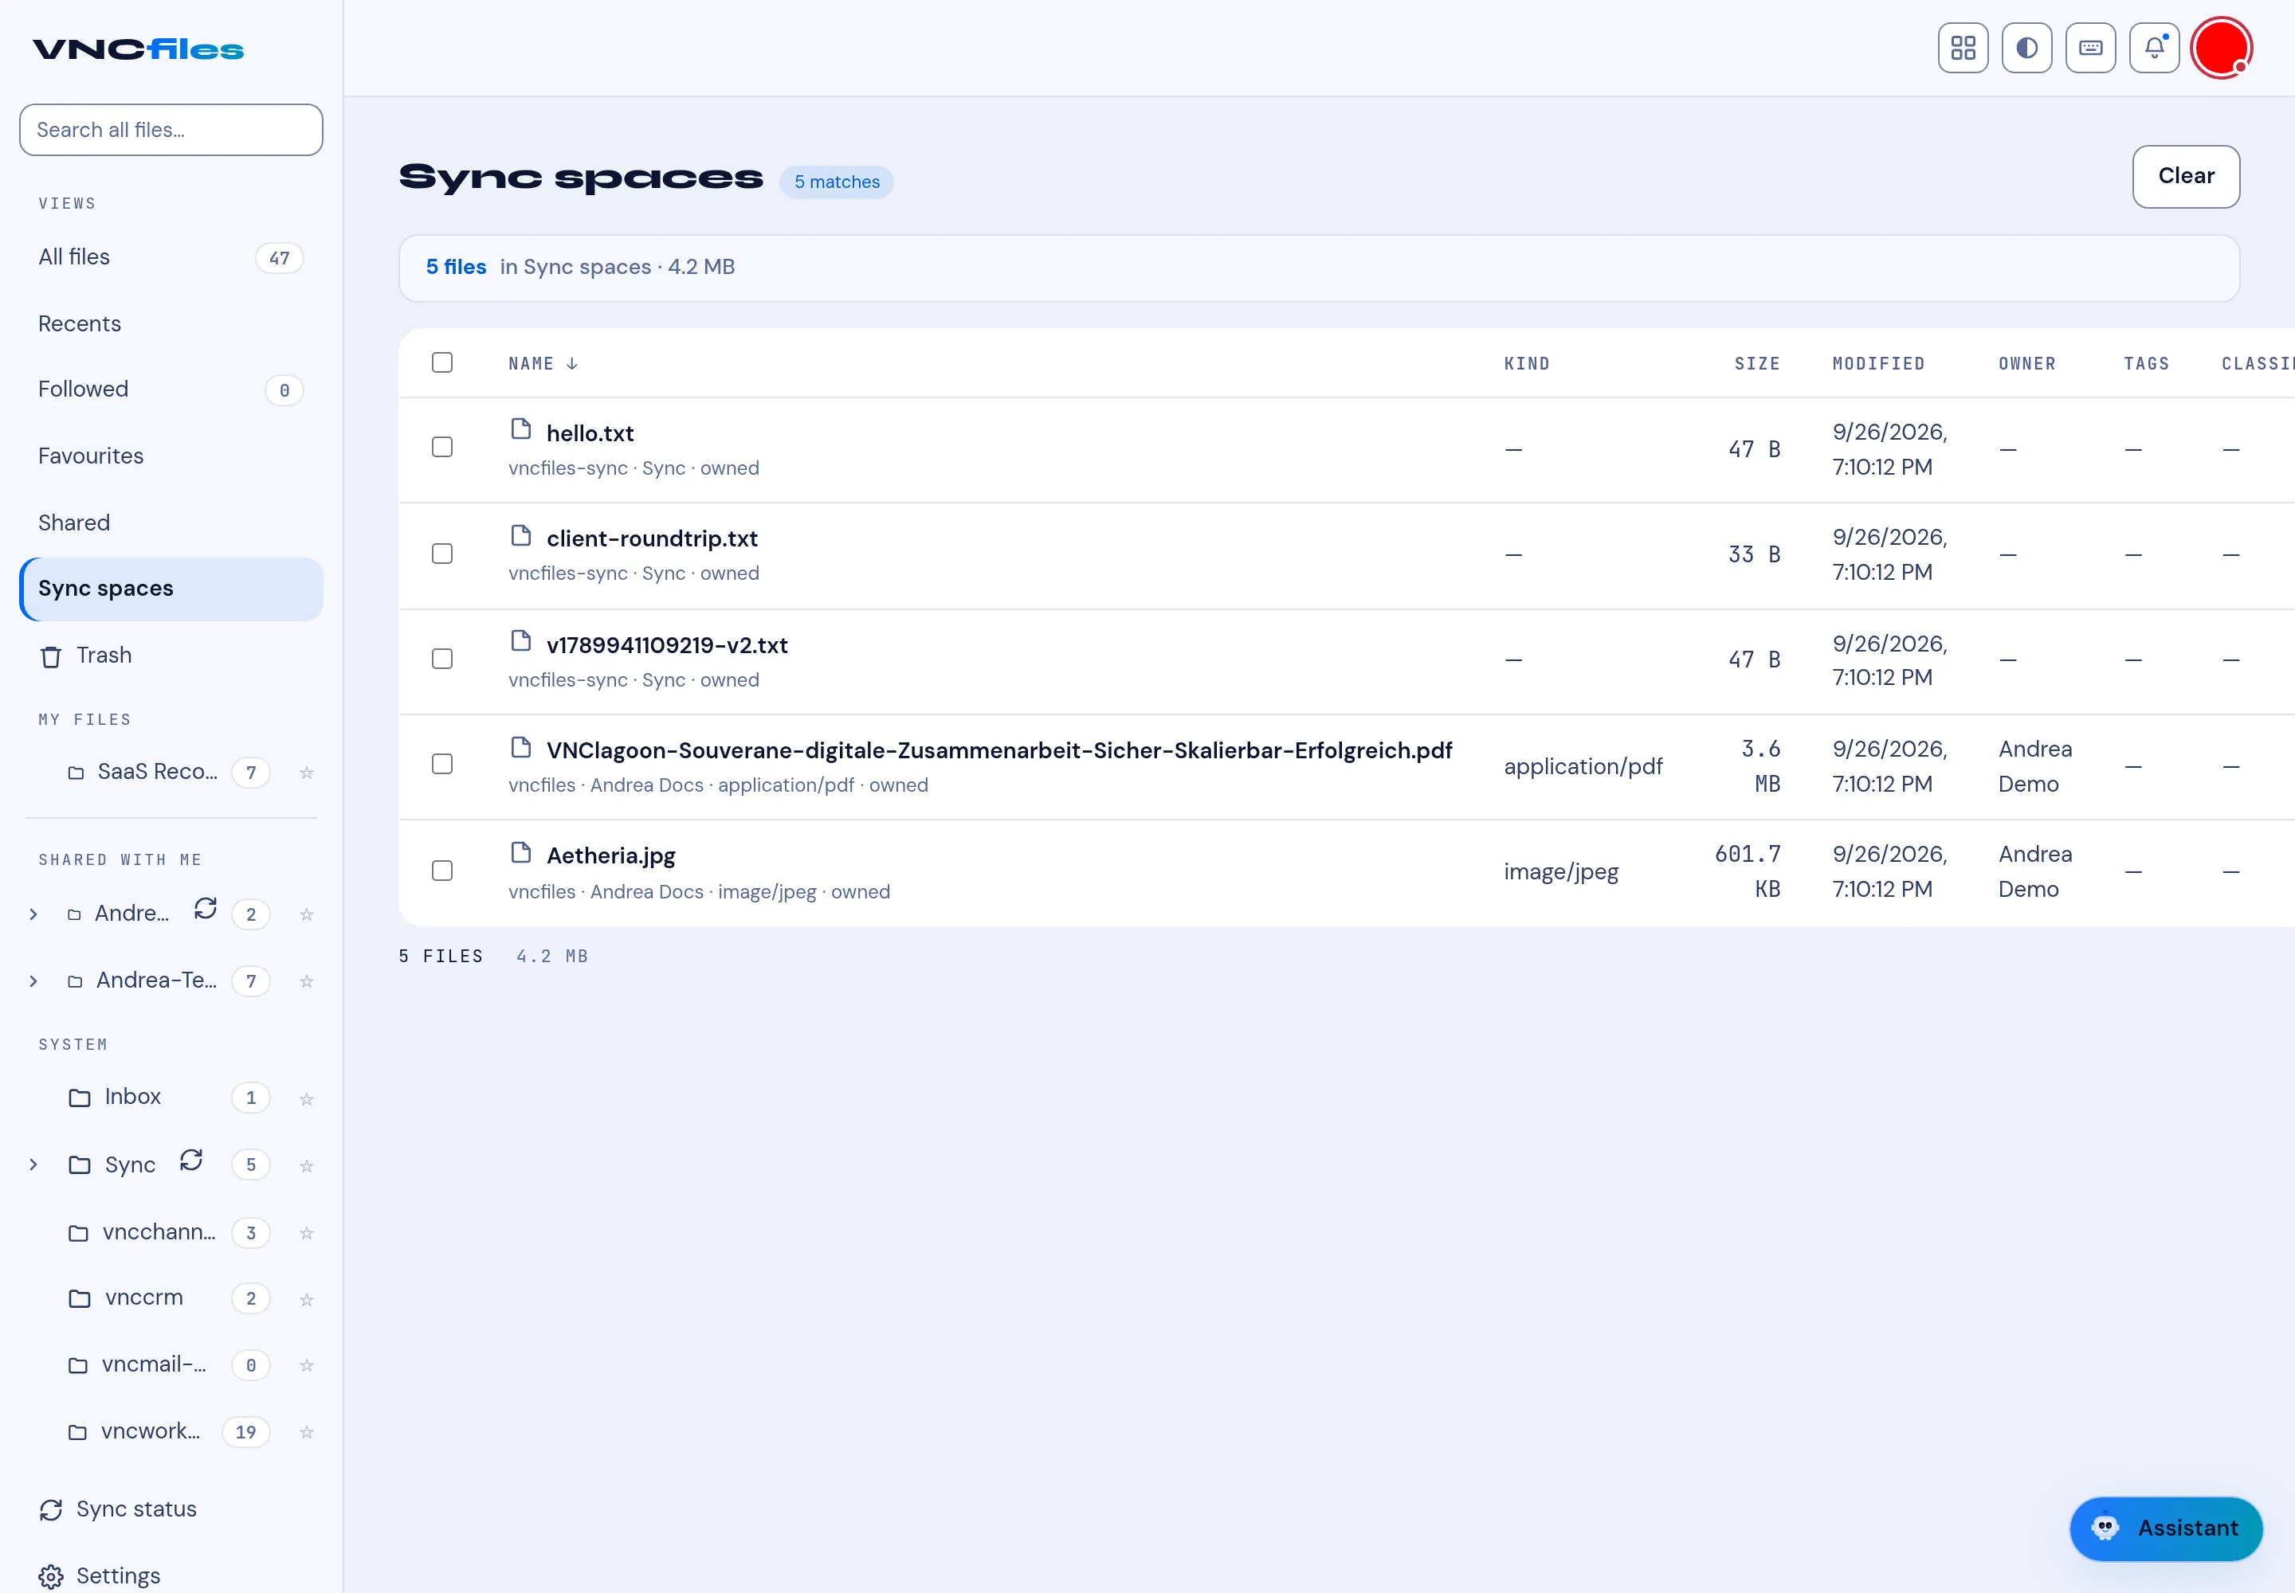This screenshot has height=1593, width=2295.
Task: Go to the Favourites view
Action: coord(171,456)
